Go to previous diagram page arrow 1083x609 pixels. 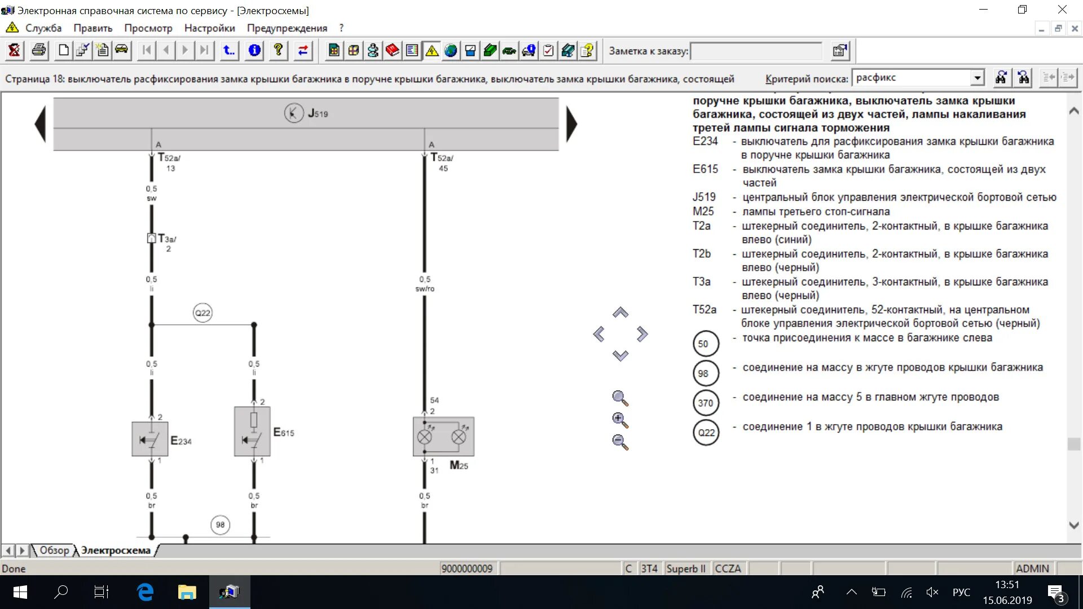(40, 124)
